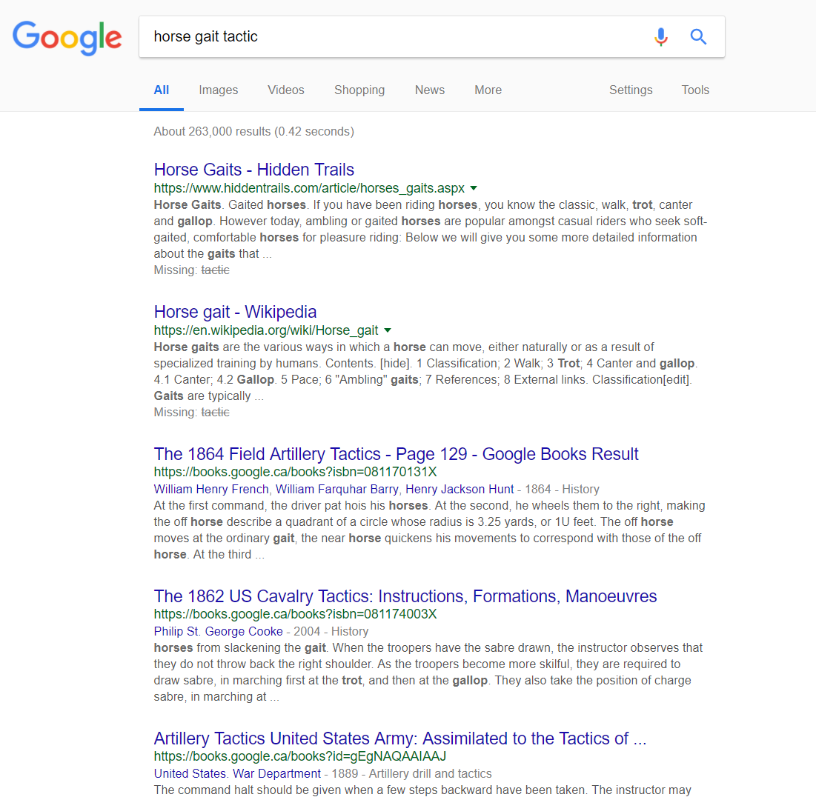Screen dimensions: 816x797
Task: Expand the More search menu
Action: (488, 90)
